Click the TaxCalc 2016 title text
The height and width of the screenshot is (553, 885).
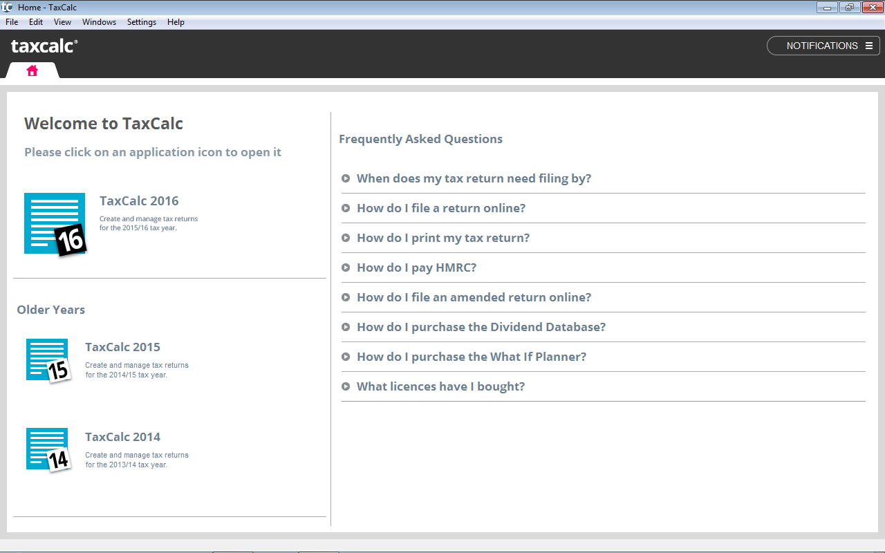point(139,201)
